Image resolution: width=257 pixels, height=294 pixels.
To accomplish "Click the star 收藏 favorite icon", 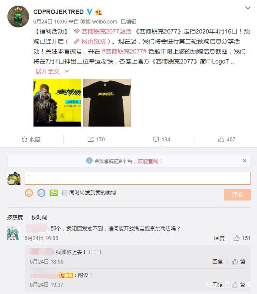I will click(x=24, y=139).
